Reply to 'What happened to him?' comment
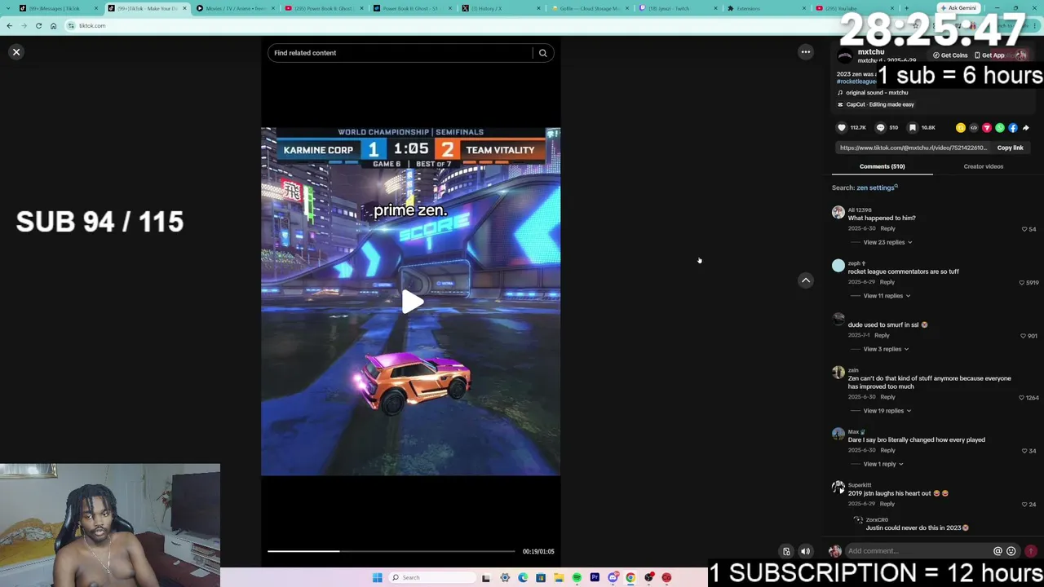 click(x=887, y=228)
